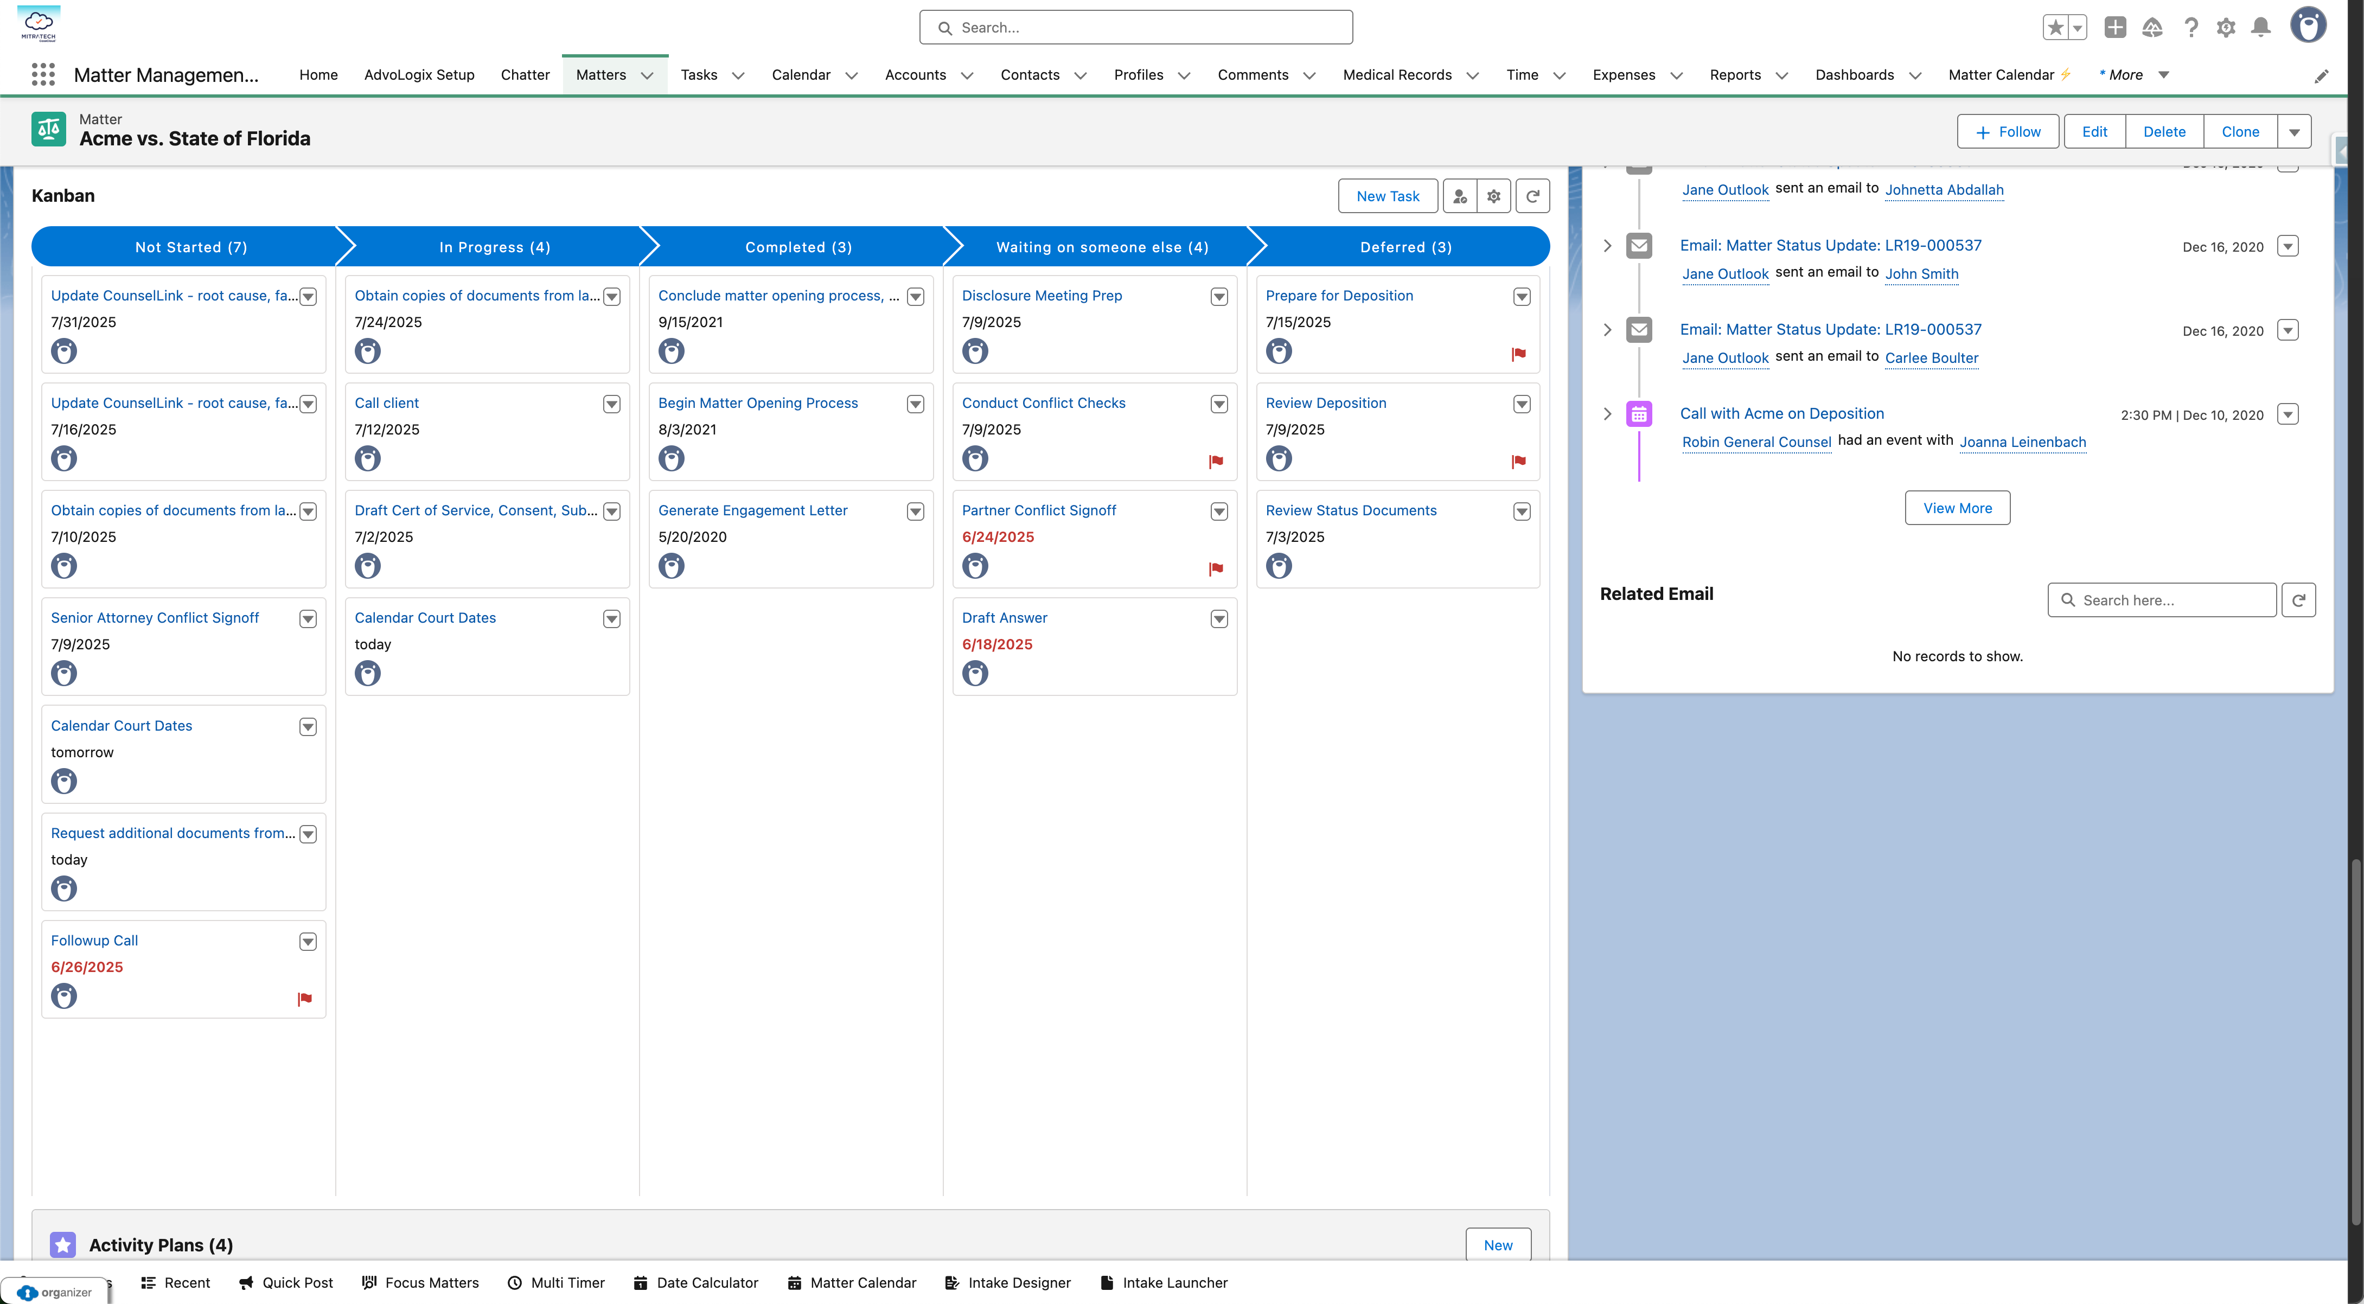Open the Chatter nav tab
The image size is (2364, 1304).
(525, 75)
